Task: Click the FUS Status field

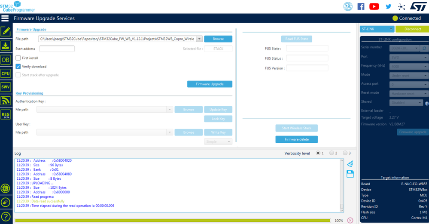Action: (x=307, y=58)
